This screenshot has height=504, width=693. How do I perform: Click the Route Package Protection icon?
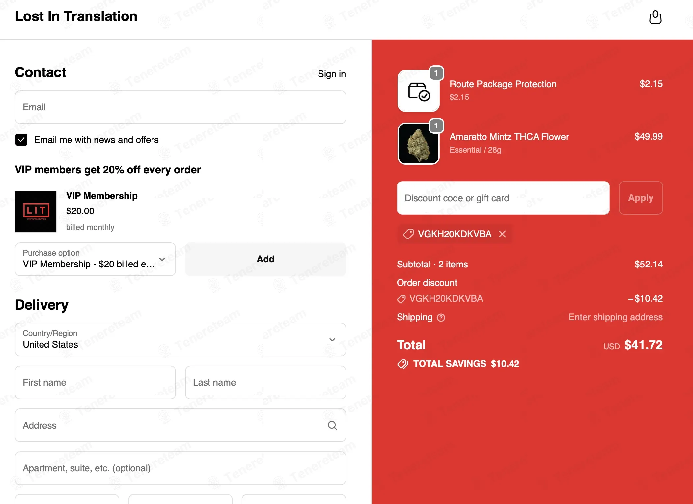[419, 91]
